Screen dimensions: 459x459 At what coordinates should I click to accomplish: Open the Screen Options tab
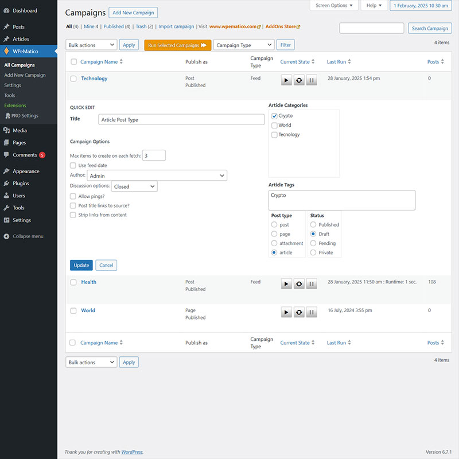[334, 6]
